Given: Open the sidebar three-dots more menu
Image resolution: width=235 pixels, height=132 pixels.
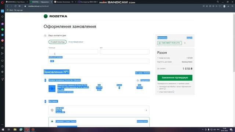Looking at the screenshot, I should [x=3, y=125].
